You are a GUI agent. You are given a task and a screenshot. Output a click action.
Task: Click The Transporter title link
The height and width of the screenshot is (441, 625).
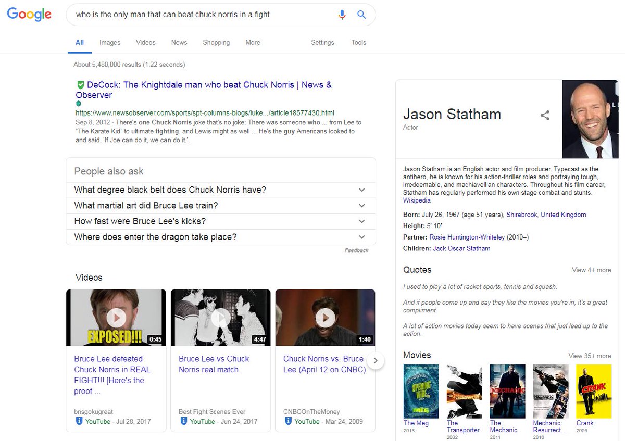[463, 426]
